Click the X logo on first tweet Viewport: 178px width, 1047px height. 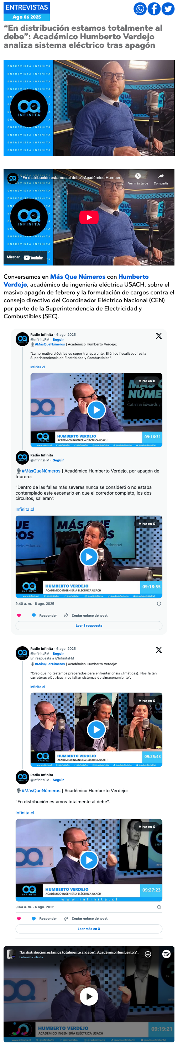tap(158, 336)
